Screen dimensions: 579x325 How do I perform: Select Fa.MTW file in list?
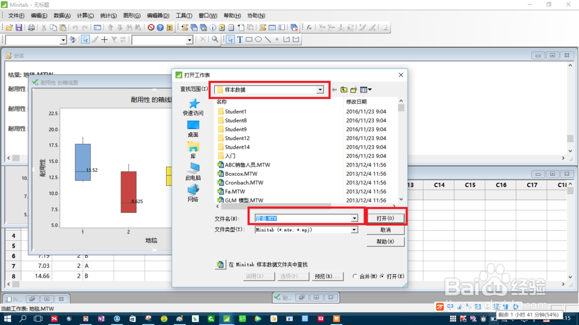231,191
